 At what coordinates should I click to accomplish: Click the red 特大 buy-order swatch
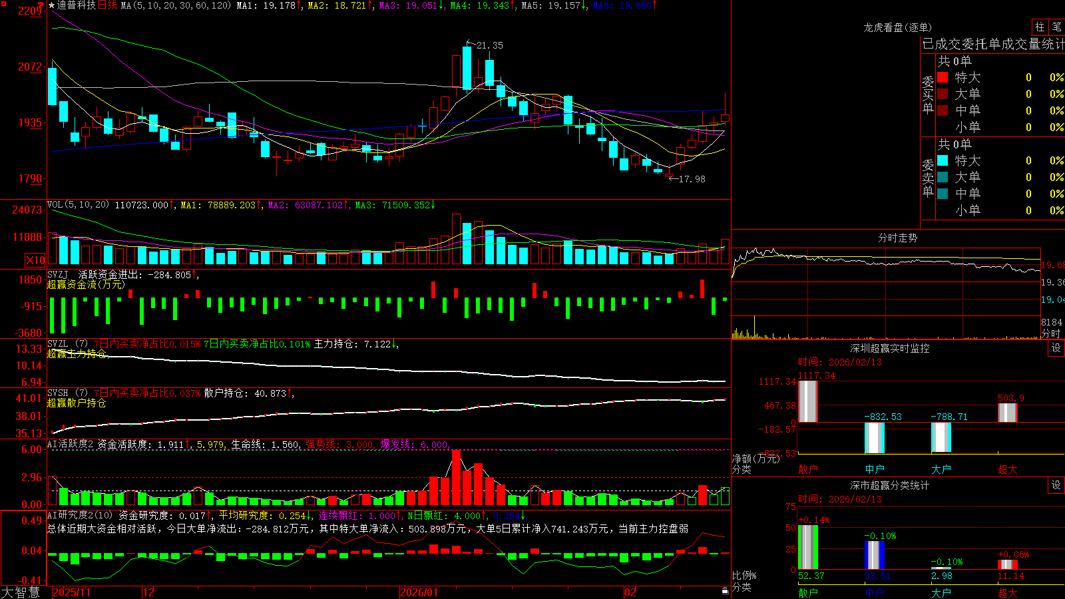[943, 77]
